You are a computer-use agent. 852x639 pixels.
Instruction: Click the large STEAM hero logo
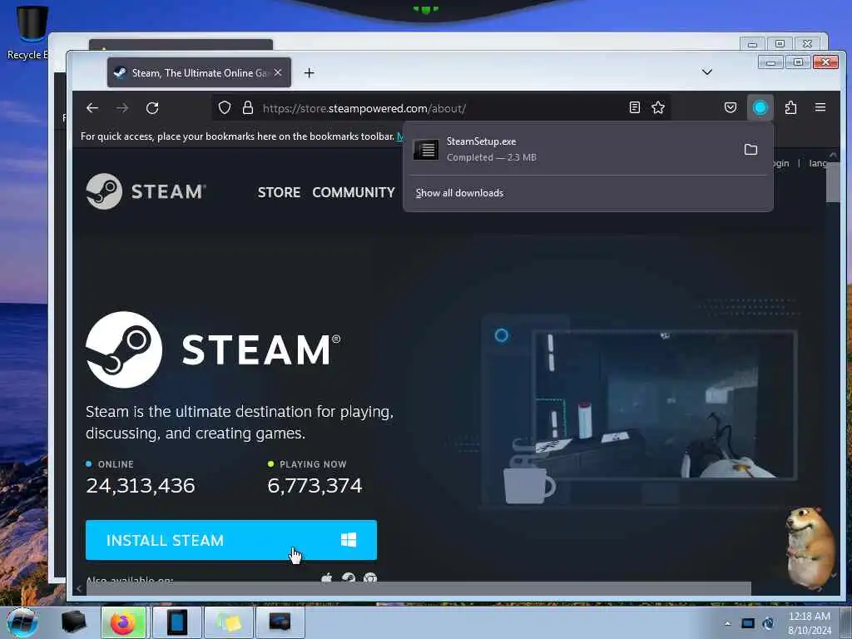coord(213,349)
